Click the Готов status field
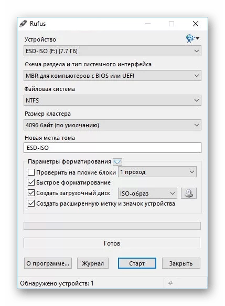The width and height of the screenshot is (225, 306). pos(112,243)
